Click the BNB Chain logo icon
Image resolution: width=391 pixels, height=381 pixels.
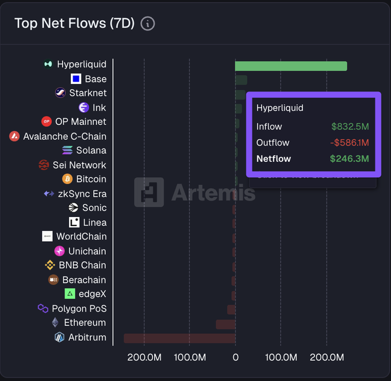tap(50, 265)
